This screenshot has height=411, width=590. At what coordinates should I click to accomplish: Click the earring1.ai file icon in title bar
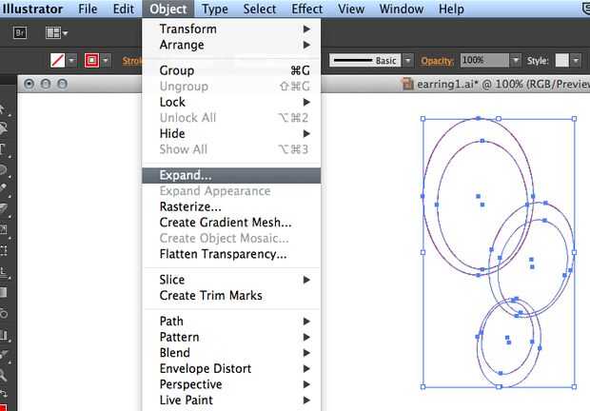pos(407,84)
